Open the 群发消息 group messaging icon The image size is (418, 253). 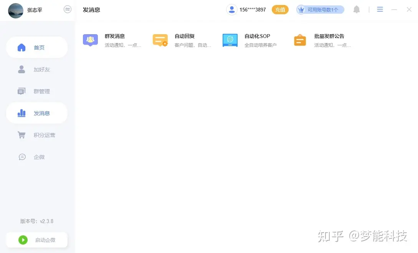[91, 40]
